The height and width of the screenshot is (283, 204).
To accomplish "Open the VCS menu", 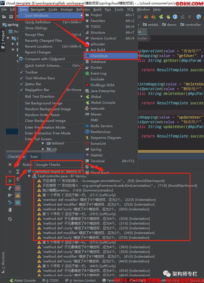I will click(130, 9).
